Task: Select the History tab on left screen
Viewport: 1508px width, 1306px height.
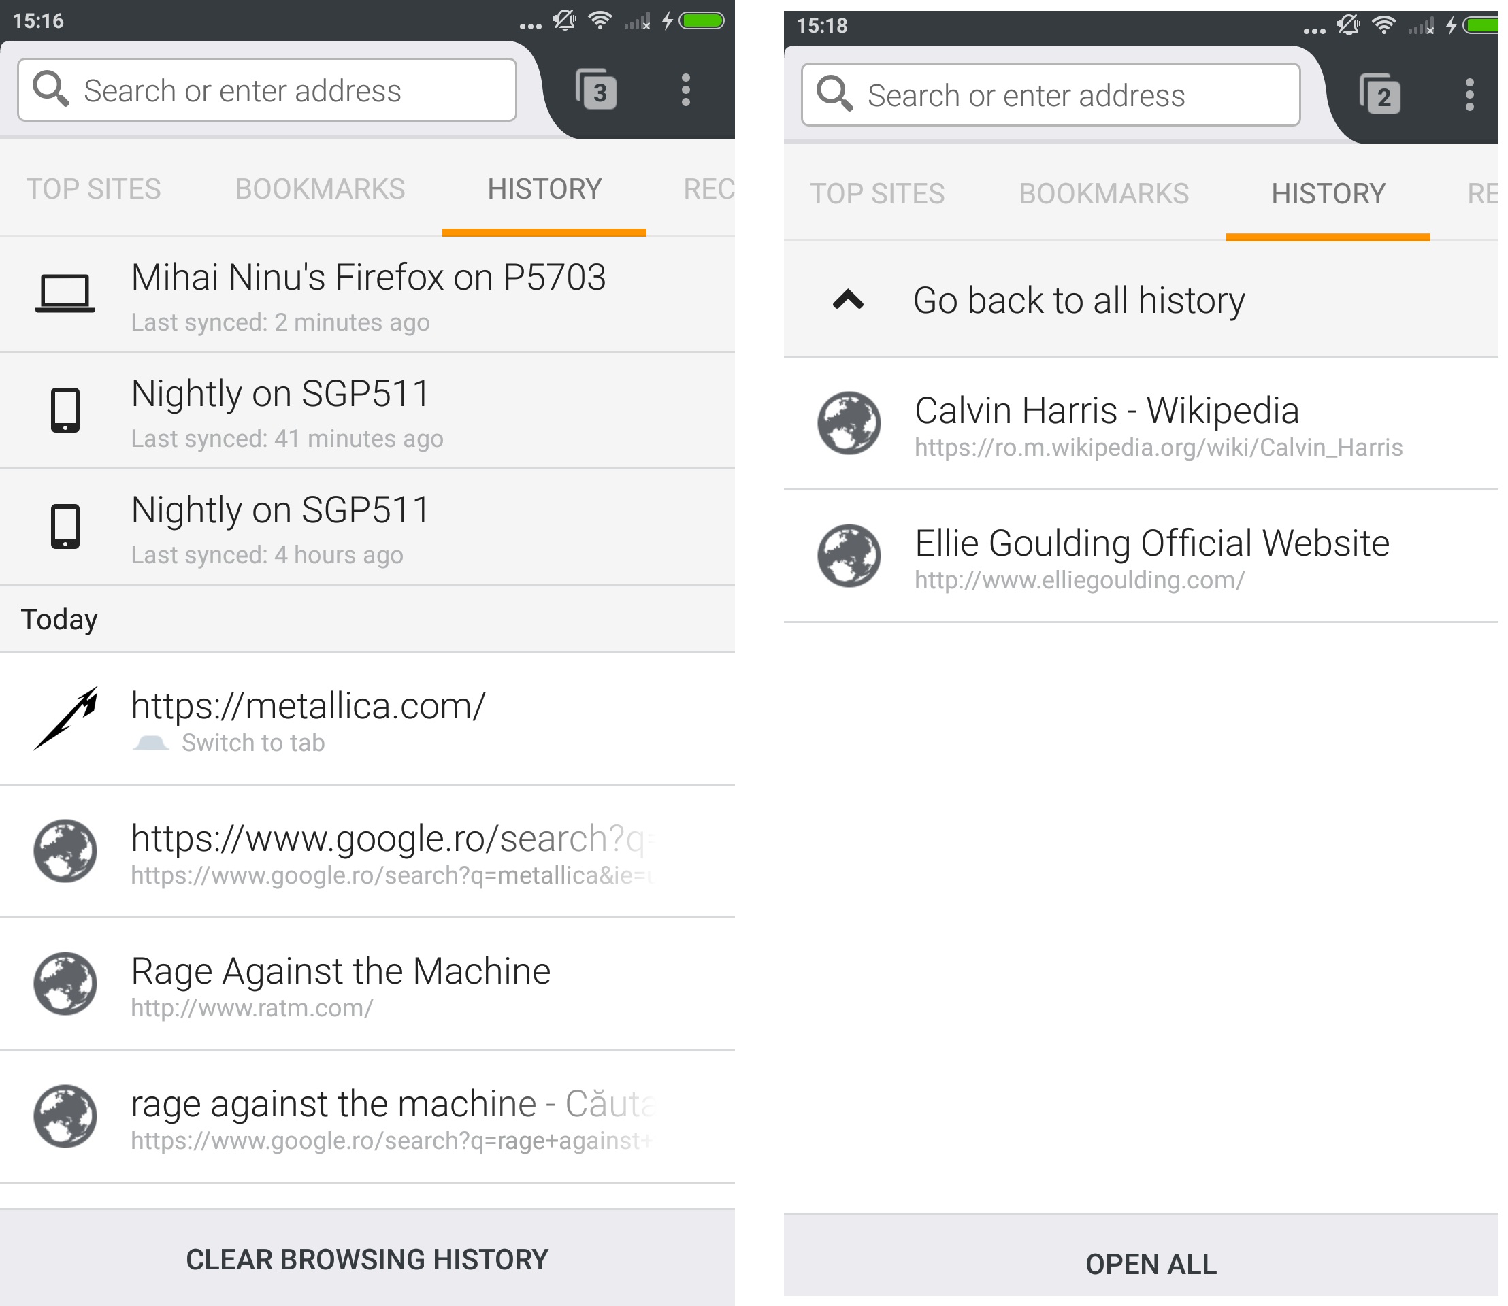Action: (544, 189)
